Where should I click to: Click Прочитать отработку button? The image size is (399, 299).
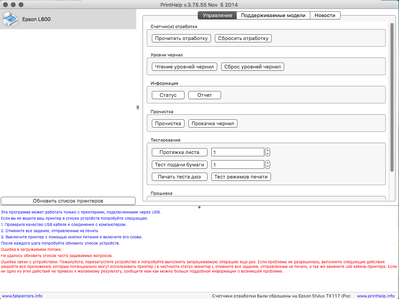(x=181, y=38)
